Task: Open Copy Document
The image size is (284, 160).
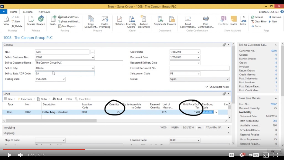Action: click(x=91, y=22)
